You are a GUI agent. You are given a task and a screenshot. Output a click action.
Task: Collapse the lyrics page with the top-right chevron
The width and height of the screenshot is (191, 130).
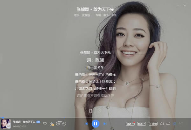(x=185, y=5)
